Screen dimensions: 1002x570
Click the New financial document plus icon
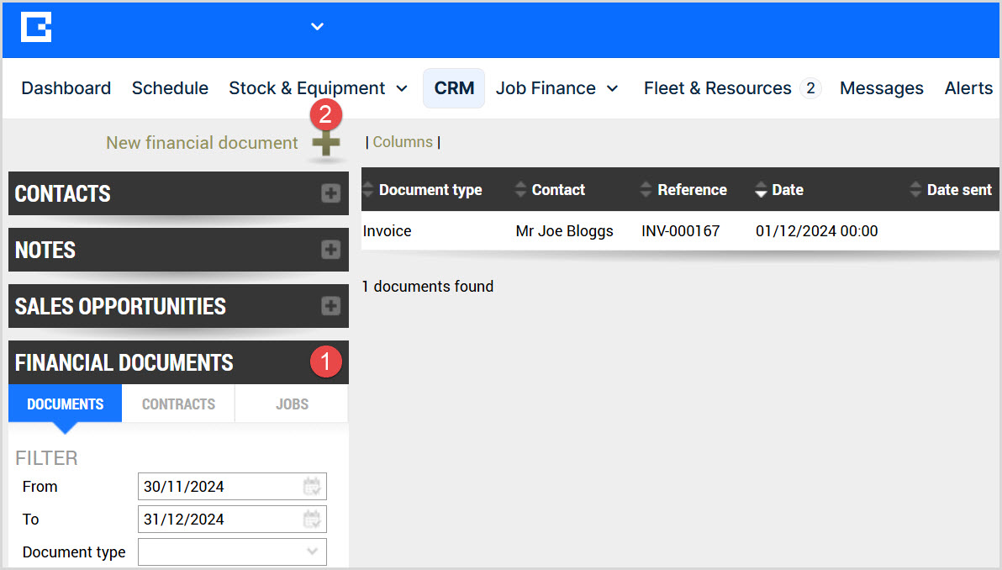click(x=326, y=144)
